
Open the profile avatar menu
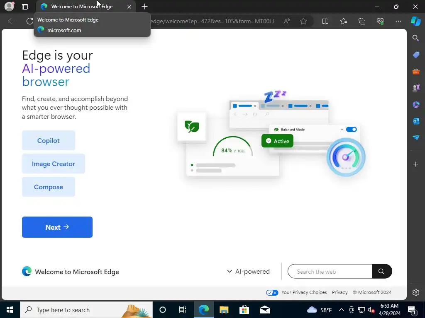9,6
